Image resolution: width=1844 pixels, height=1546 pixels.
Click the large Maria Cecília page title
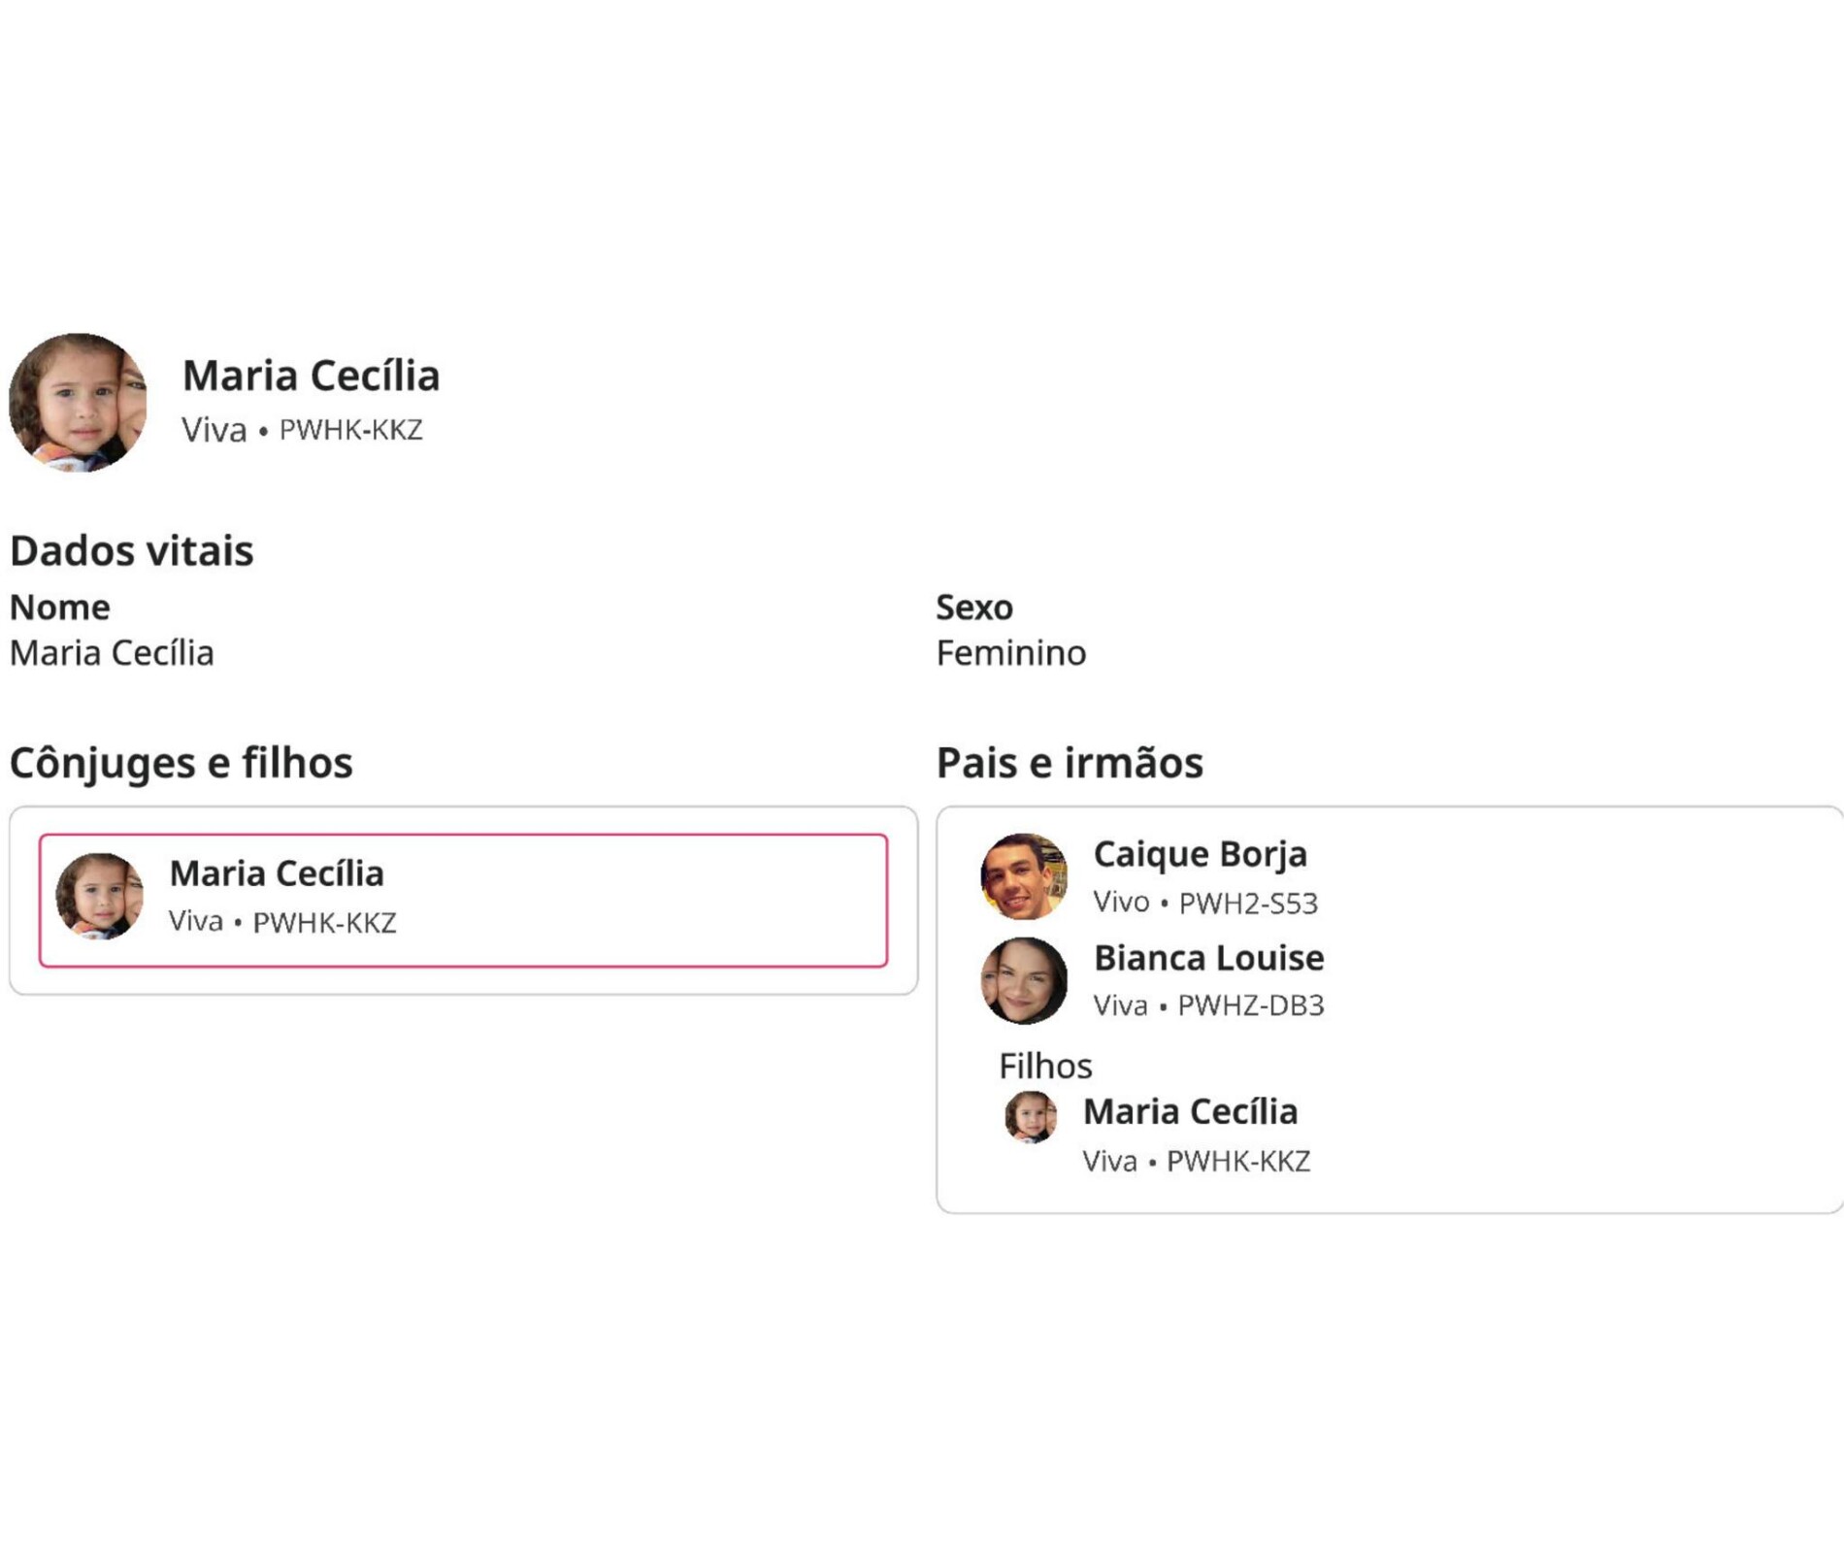(311, 376)
